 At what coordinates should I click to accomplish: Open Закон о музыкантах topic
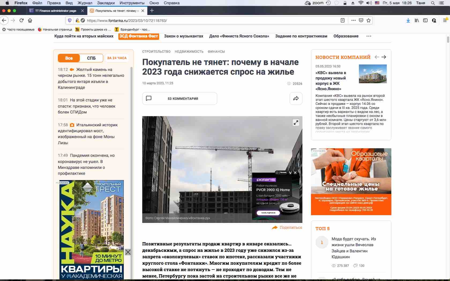(184, 36)
